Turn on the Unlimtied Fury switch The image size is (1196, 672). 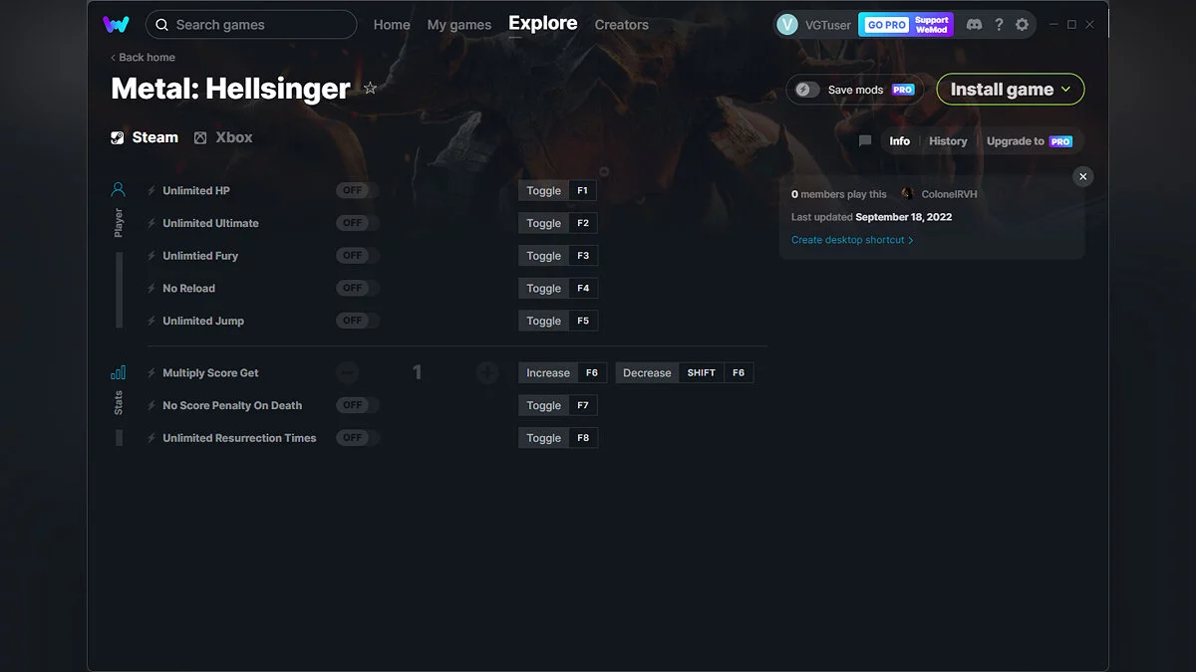tap(358, 256)
